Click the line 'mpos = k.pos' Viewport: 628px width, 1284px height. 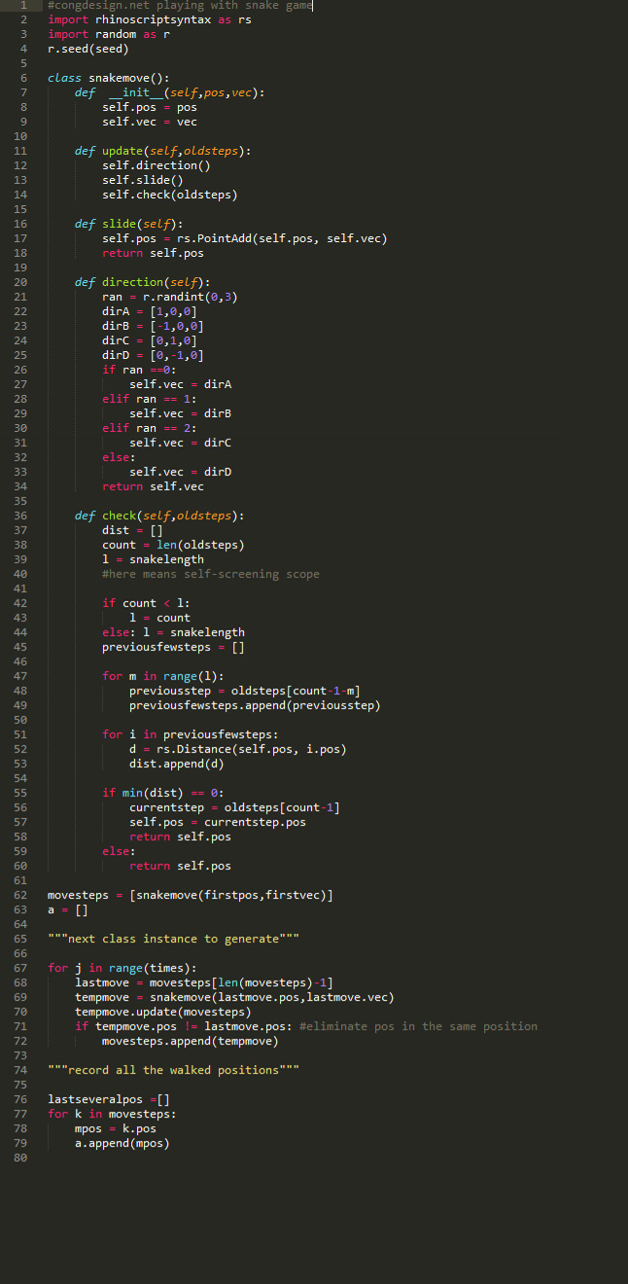click(116, 1128)
